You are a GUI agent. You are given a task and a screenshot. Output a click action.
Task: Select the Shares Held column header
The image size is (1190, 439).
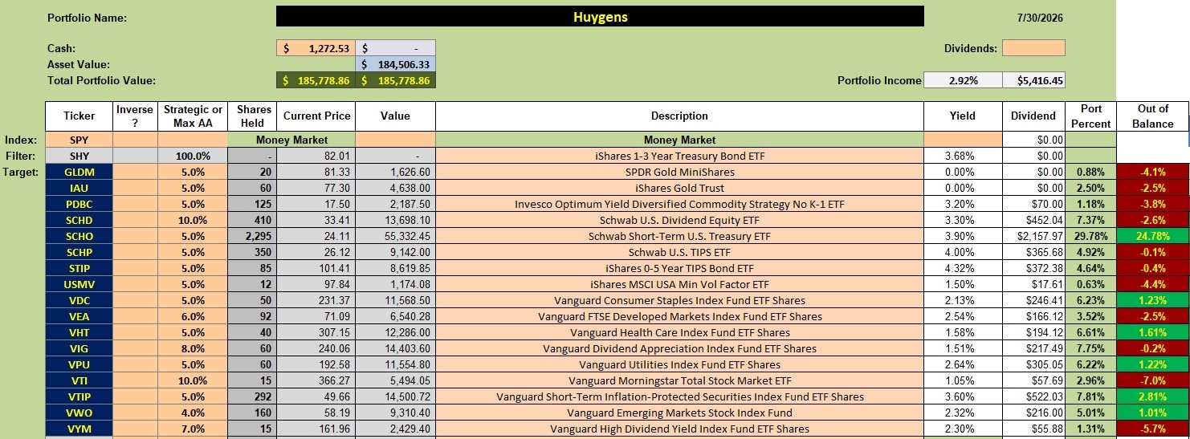pos(252,116)
